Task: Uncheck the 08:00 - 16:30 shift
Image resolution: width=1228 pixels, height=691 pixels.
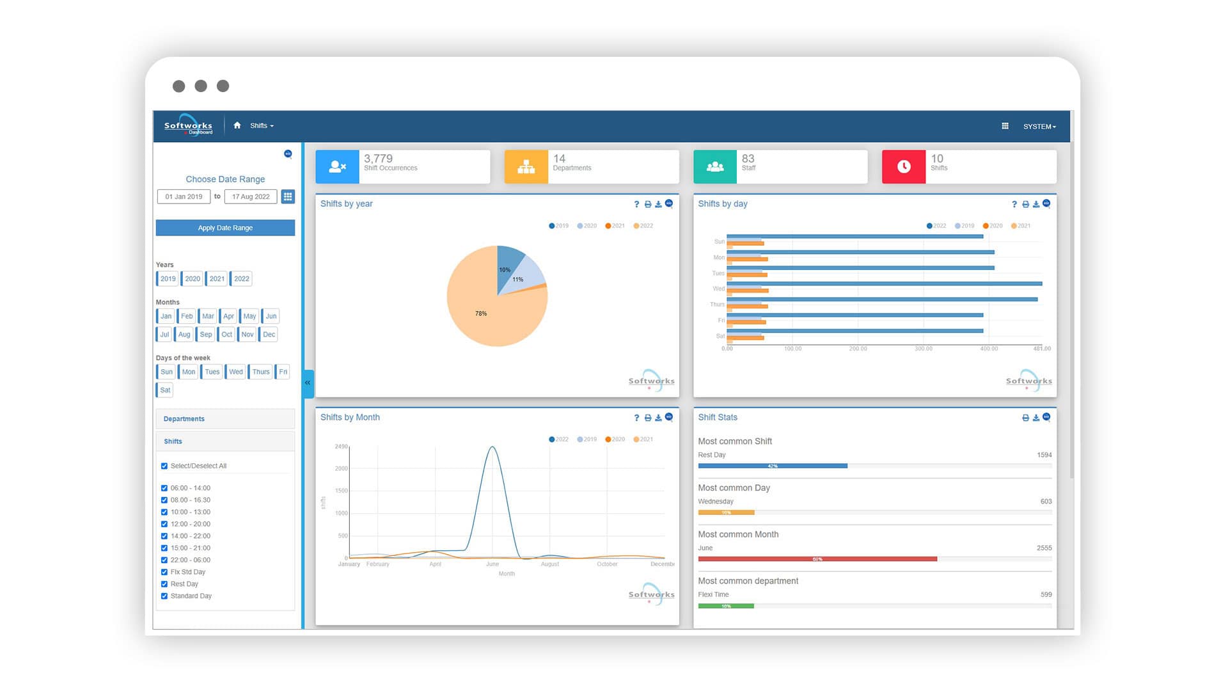Action: 164,500
